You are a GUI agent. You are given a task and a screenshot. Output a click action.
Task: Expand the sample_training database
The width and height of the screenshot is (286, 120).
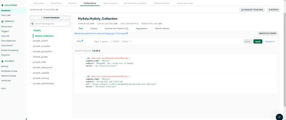tap(31, 78)
